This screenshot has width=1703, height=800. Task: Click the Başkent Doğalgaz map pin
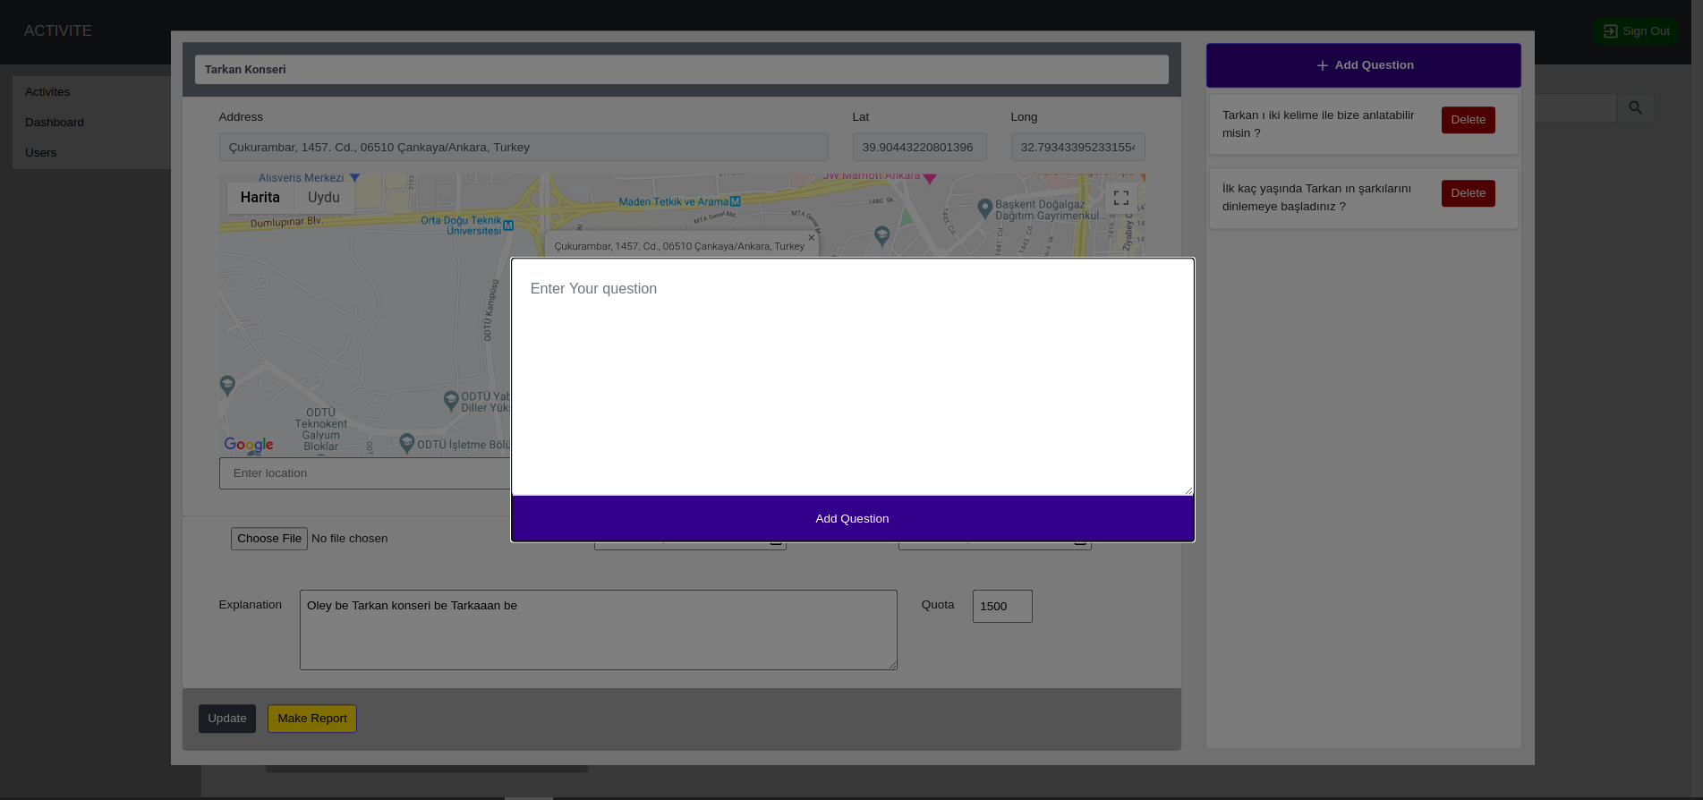click(x=984, y=209)
